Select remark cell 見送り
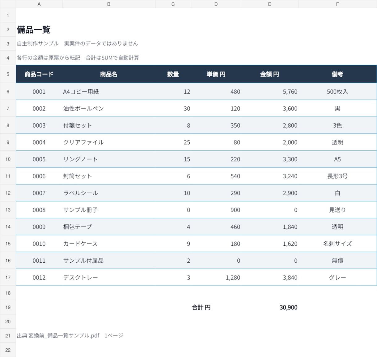 (337, 210)
